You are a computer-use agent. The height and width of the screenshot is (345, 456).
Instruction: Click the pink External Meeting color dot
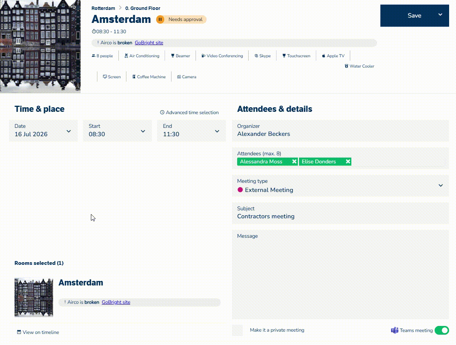click(240, 190)
